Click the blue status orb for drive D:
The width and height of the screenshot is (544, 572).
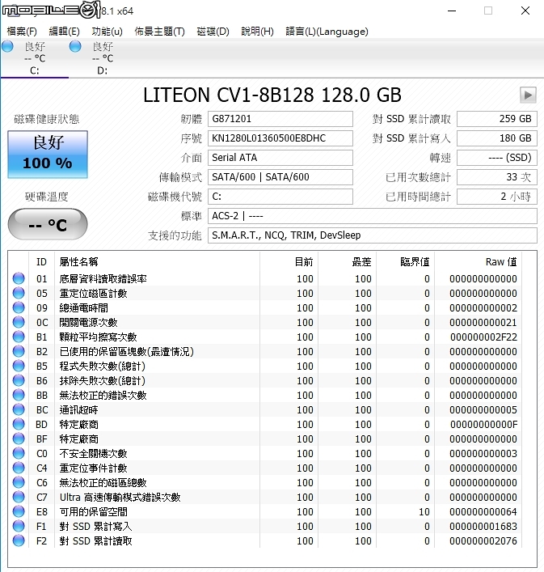pos(75,46)
